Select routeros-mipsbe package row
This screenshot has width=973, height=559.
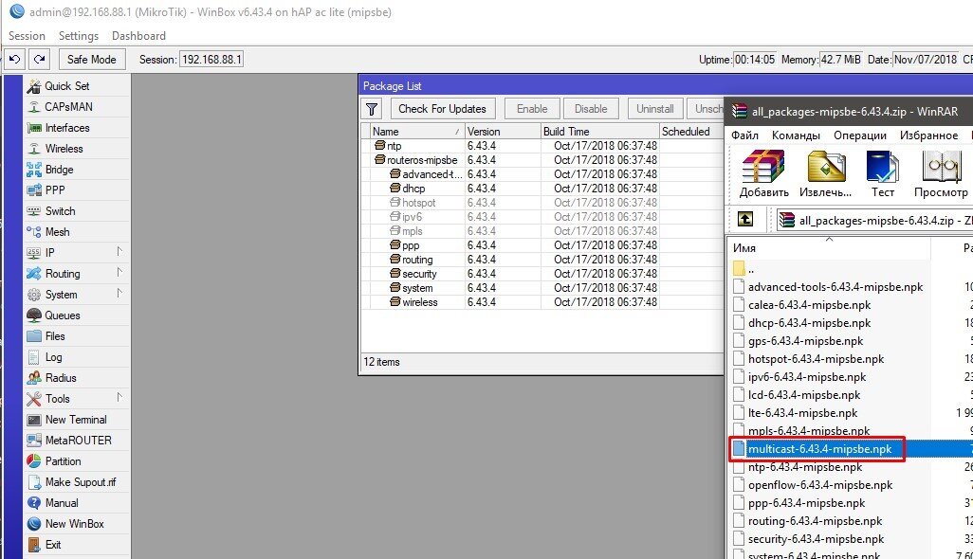[x=542, y=160]
